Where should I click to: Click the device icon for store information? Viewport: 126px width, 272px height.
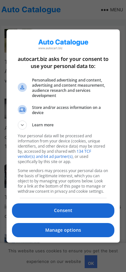click(x=22, y=110)
